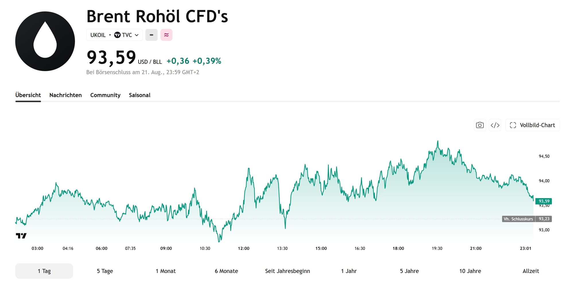Select the 1 Tag time range
This screenshot has width=574, height=283.
pos(44,271)
